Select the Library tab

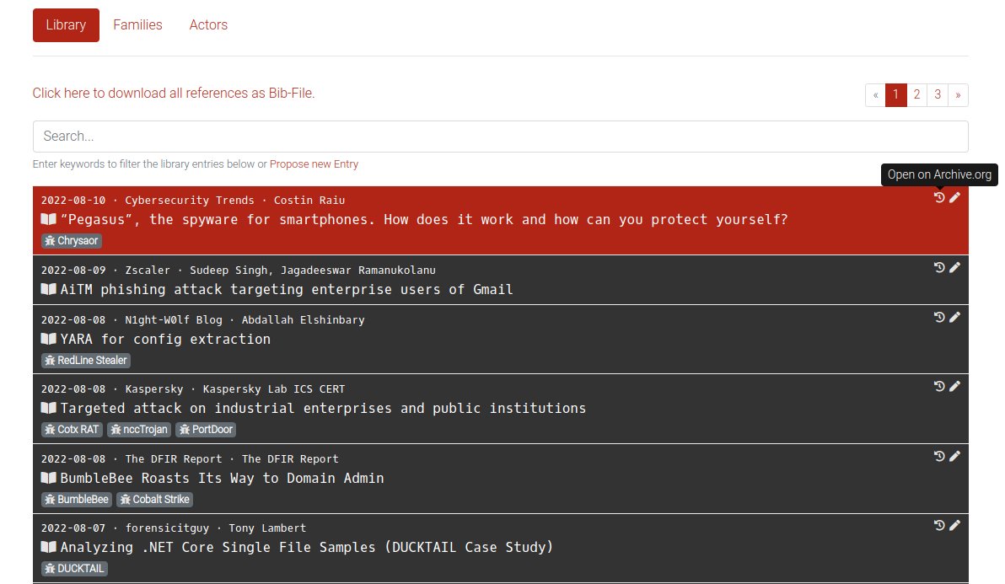(66, 24)
